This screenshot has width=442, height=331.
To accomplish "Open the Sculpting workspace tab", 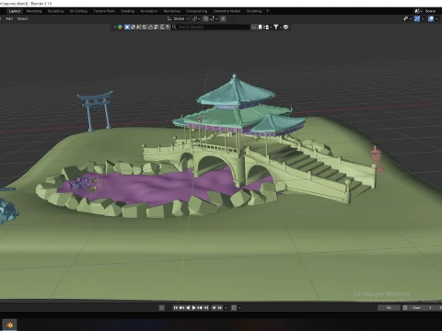I will [x=55, y=11].
